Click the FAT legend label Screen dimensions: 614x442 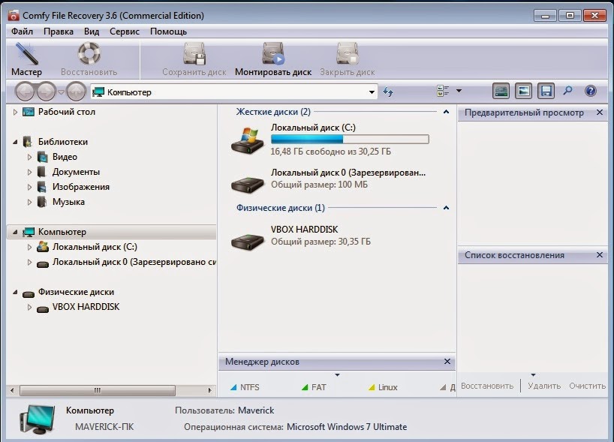pos(319,387)
